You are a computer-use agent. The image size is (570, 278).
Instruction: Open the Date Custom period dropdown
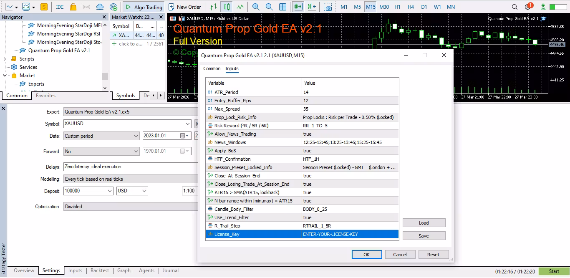101,136
